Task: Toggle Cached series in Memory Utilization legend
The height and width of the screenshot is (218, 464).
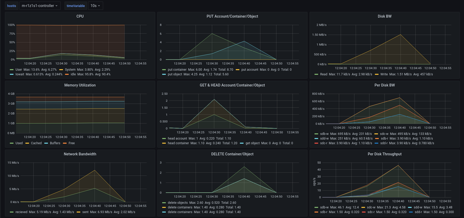Action: click(x=36, y=143)
